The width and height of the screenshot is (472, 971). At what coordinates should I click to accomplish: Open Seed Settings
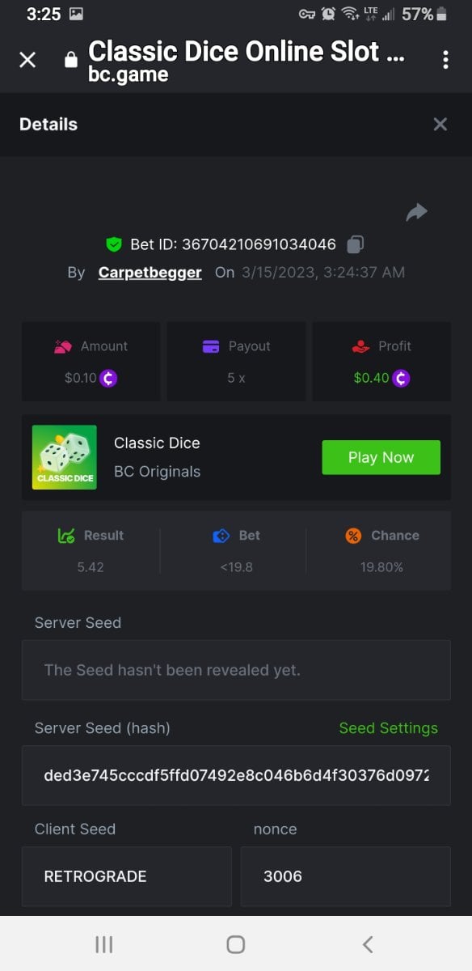point(388,728)
